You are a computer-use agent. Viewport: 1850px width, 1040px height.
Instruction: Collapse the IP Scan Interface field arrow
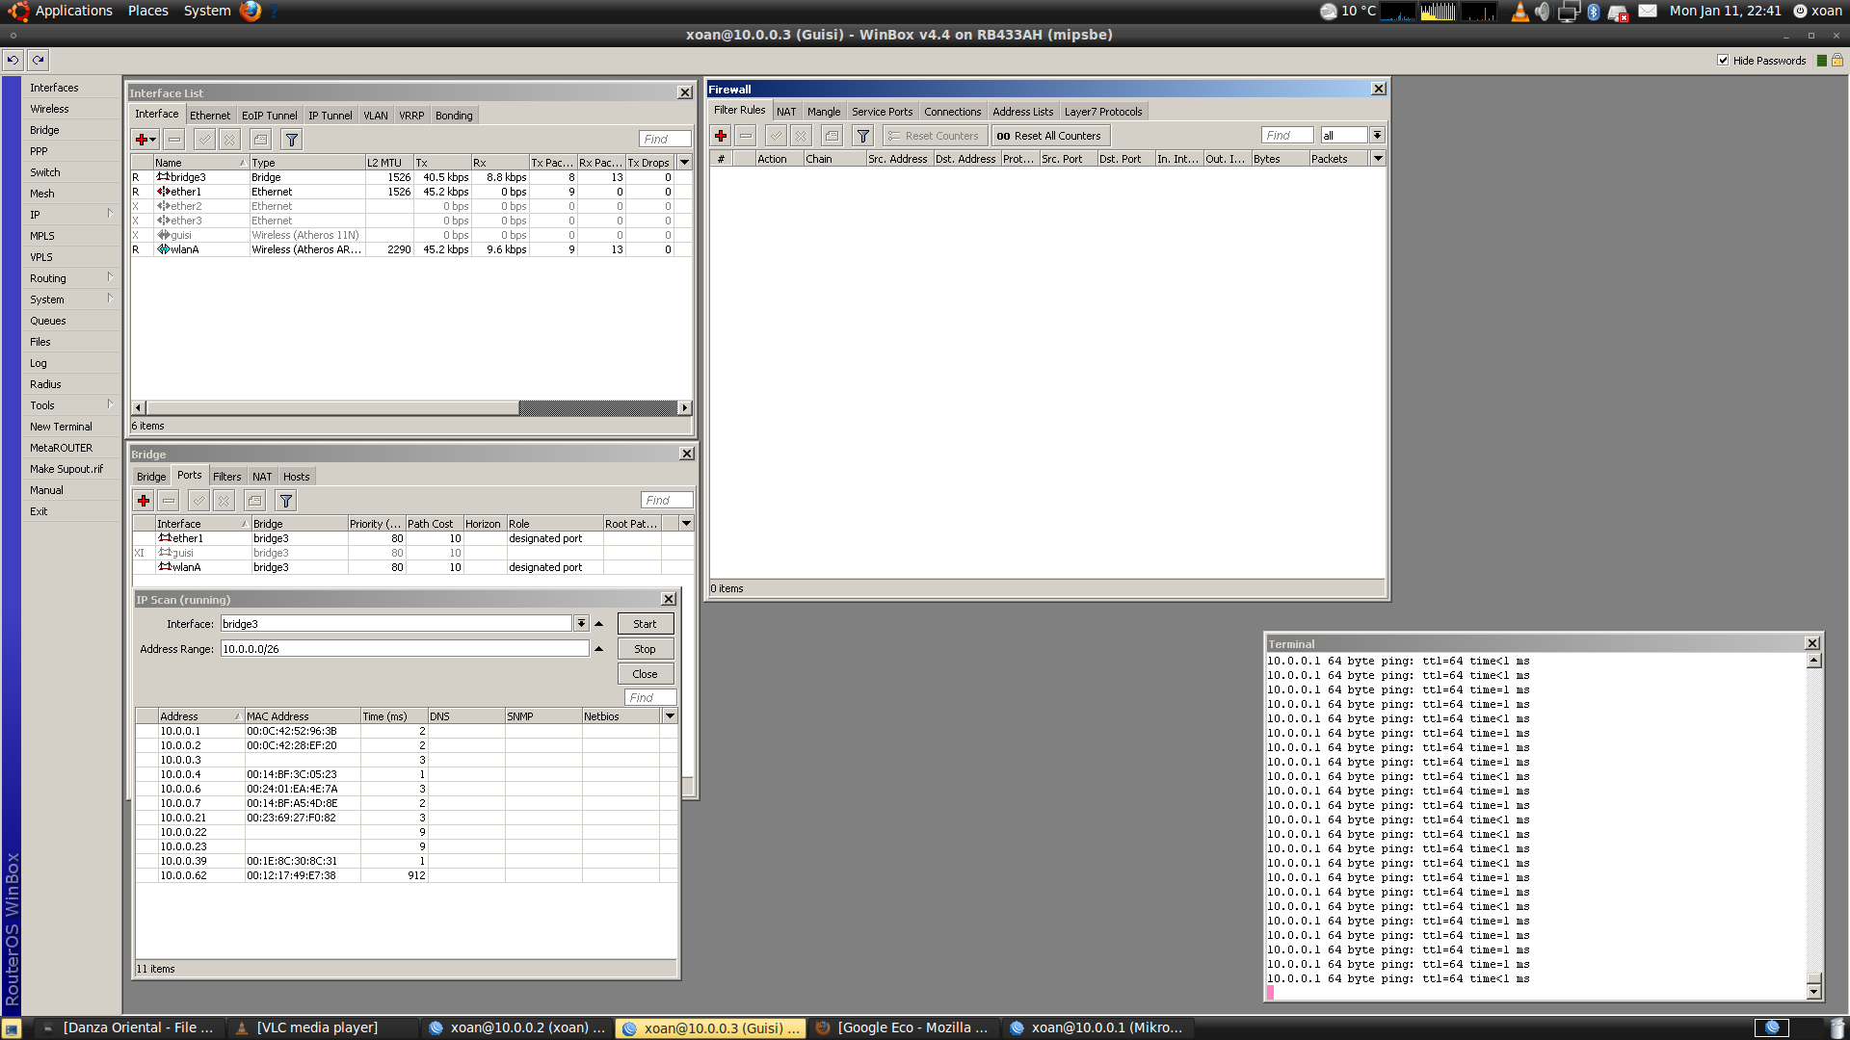599,624
